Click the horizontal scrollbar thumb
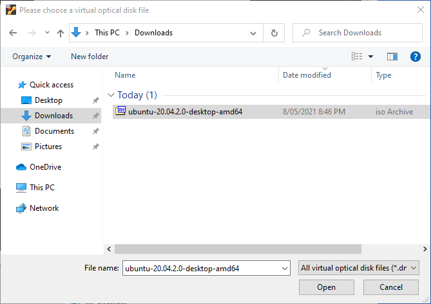Viewport: 431px width, 304px height. (238, 249)
